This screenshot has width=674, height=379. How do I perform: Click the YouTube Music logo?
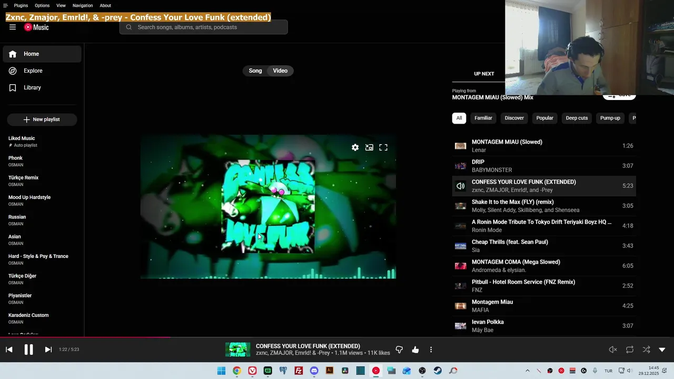36,27
